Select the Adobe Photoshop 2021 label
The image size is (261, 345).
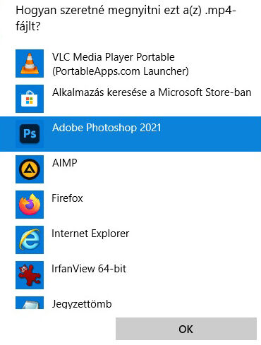click(107, 128)
